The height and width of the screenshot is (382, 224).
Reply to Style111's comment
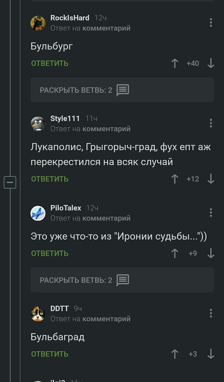click(50, 179)
